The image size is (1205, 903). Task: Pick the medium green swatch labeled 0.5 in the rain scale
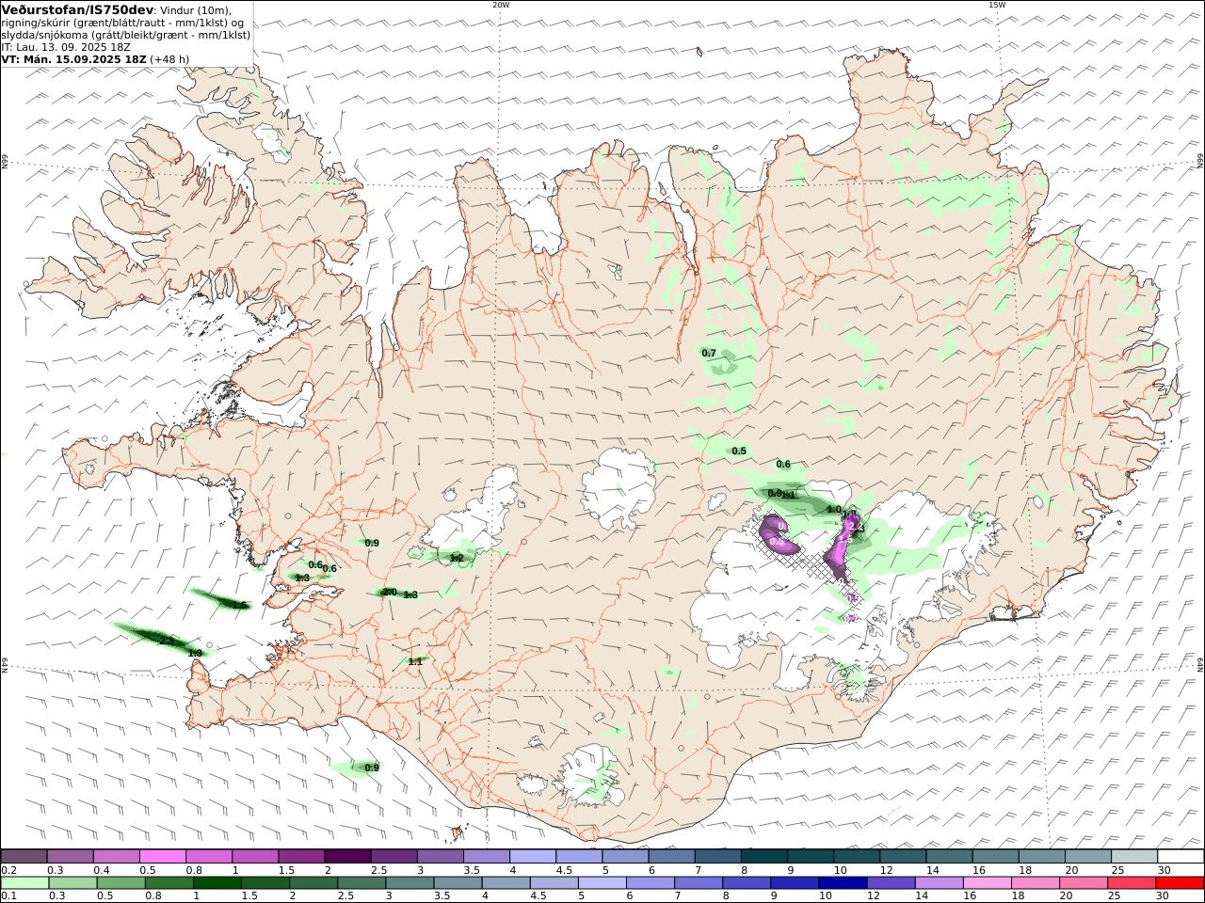coord(120,882)
